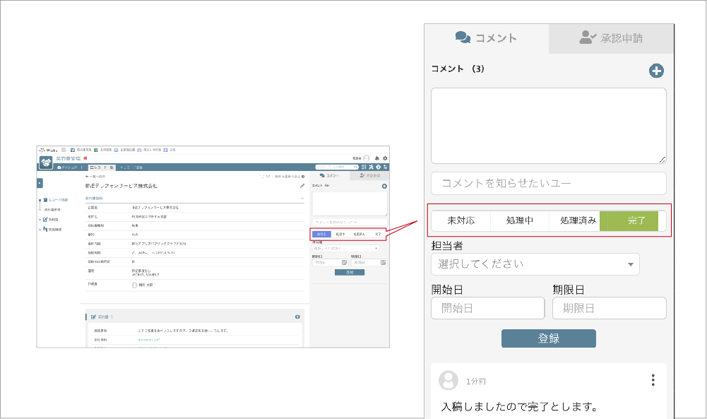This screenshot has height=419, width=707.
Task: Expand the left sidebar with the blue arrow tab
Action: tap(40, 183)
